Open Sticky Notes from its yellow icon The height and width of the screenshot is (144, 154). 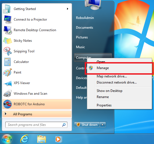click(8, 41)
